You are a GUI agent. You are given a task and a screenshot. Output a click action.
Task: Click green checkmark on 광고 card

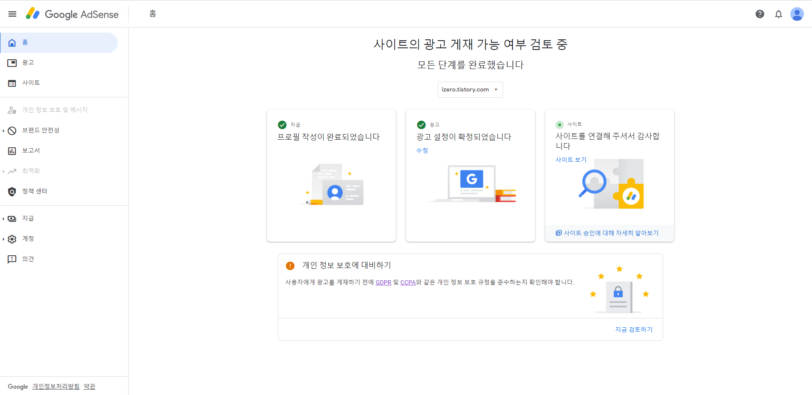[421, 124]
